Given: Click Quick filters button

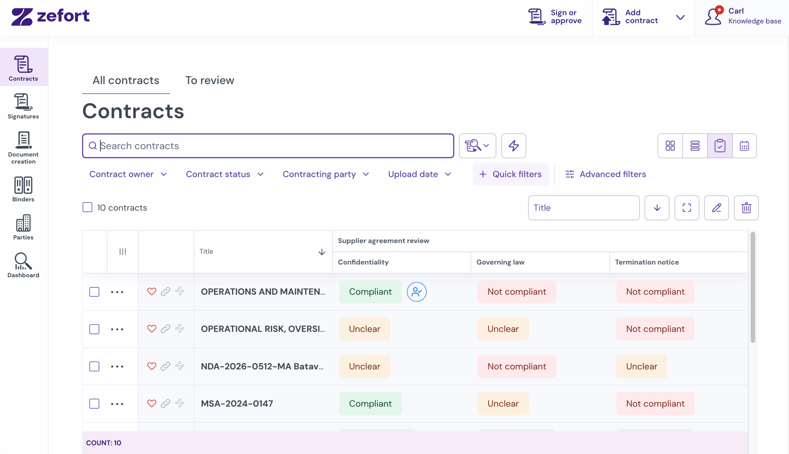Looking at the screenshot, I should [x=511, y=174].
